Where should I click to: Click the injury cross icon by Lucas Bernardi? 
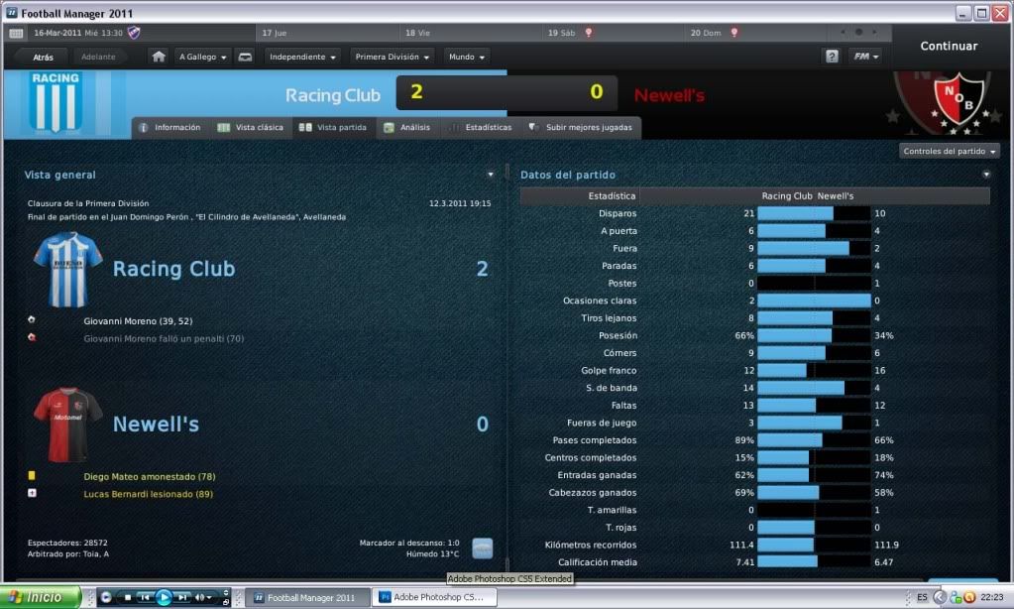[x=32, y=493]
